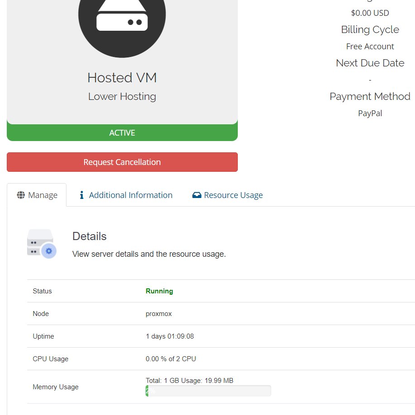Image resolution: width=415 pixels, height=415 pixels.
Task: Click the Node row label
Action: [41, 314]
